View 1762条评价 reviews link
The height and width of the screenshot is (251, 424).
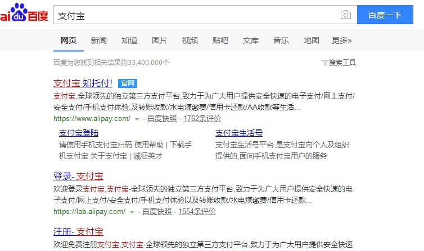click(x=202, y=119)
